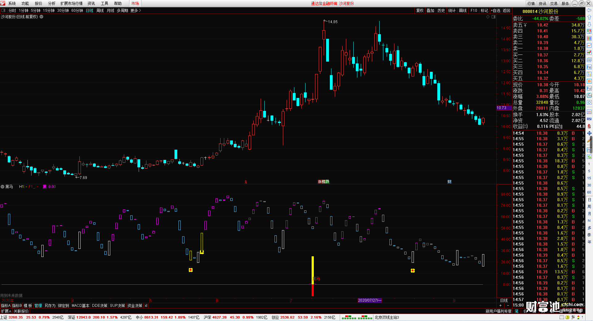Expand the ¥ arrow next to 卖五
The height and width of the screenshot is (321, 593).
[x=525, y=25]
